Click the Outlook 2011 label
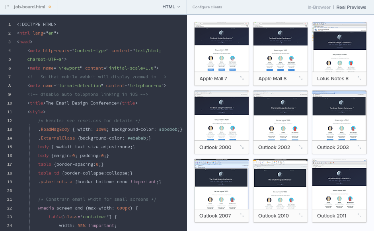The height and width of the screenshot is (231, 374). (x=331, y=216)
